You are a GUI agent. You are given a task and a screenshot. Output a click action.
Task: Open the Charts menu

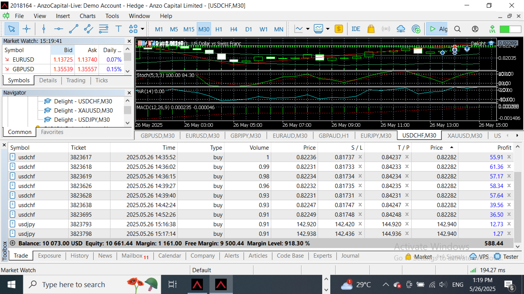click(x=87, y=16)
